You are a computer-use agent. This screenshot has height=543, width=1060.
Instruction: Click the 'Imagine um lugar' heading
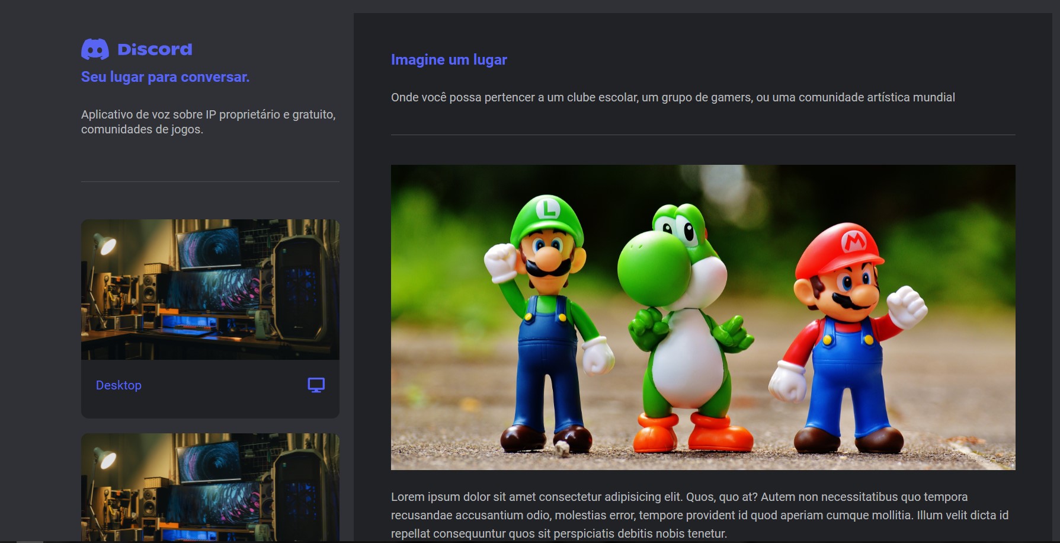(x=449, y=60)
